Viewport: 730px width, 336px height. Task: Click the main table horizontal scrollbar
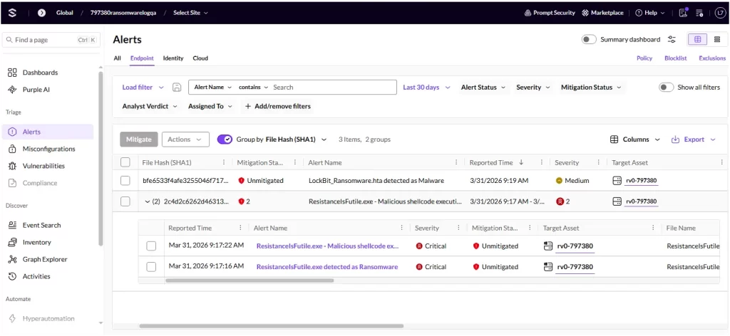pyautogui.click(x=272, y=326)
